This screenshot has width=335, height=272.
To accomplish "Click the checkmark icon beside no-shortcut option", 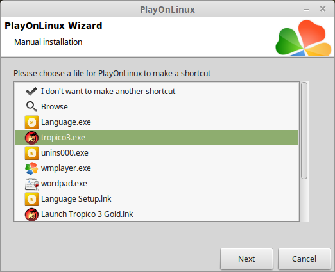I will coord(31,92).
